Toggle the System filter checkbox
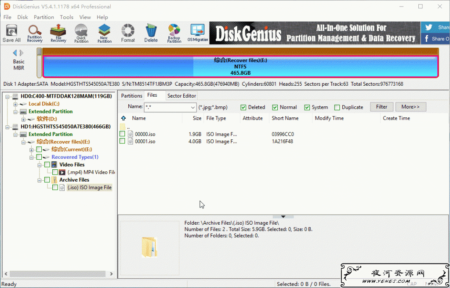The width and height of the screenshot is (450, 288). pyautogui.click(x=307, y=107)
